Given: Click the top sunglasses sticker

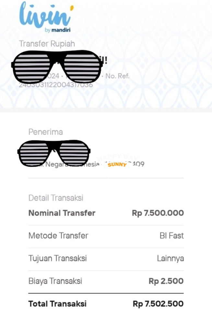Looking at the screenshot, I should click(x=57, y=66).
